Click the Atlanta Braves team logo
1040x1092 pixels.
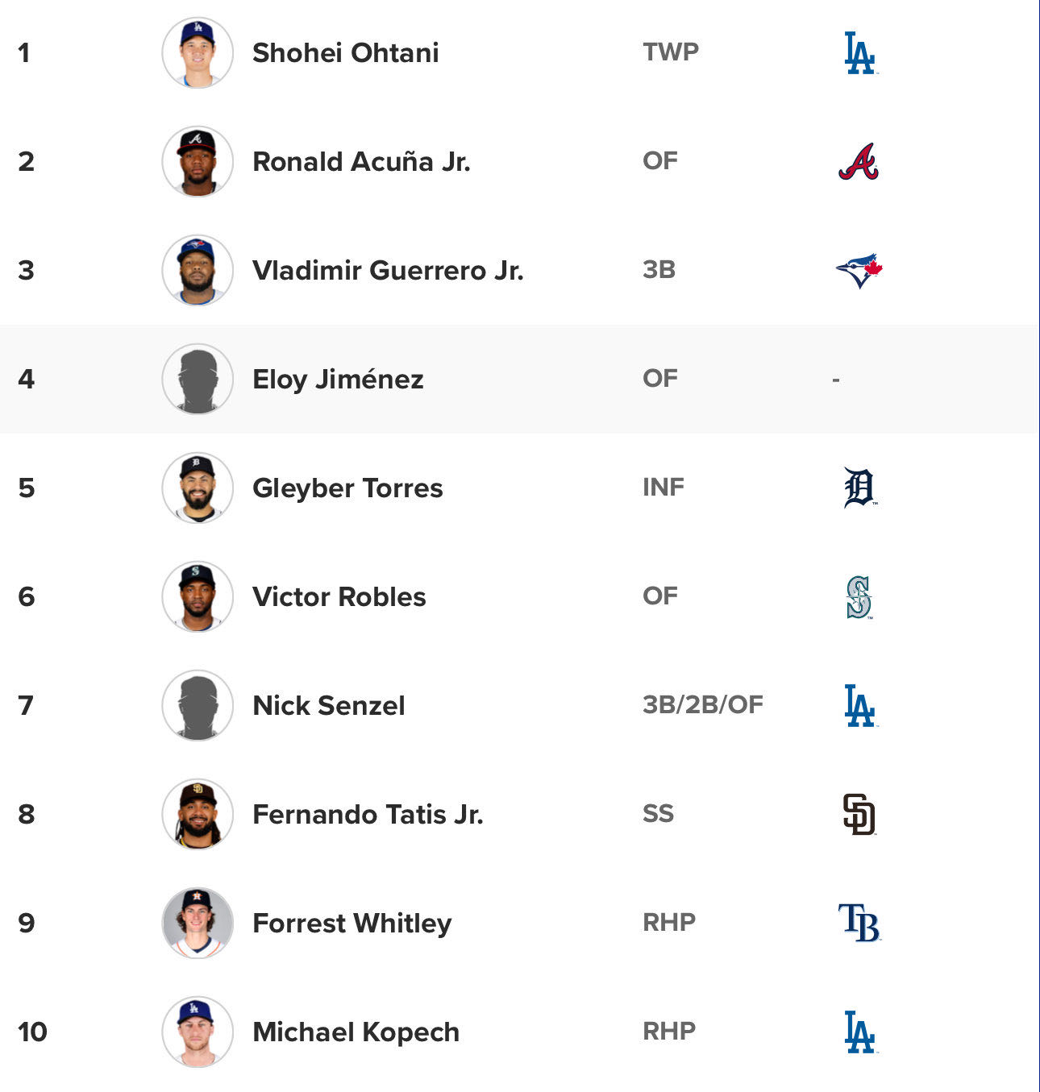[859, 162]
